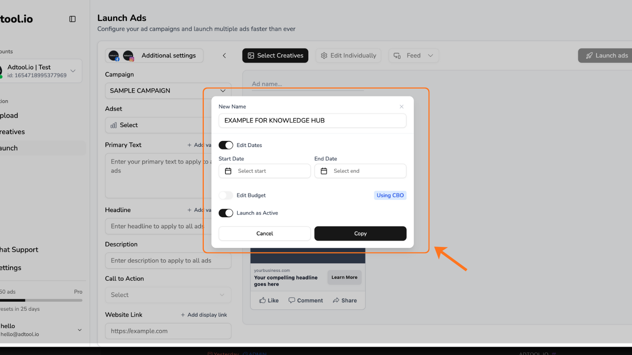
Task: Click the gear icon on Edit Individually
Action: (x=324, y=55)
